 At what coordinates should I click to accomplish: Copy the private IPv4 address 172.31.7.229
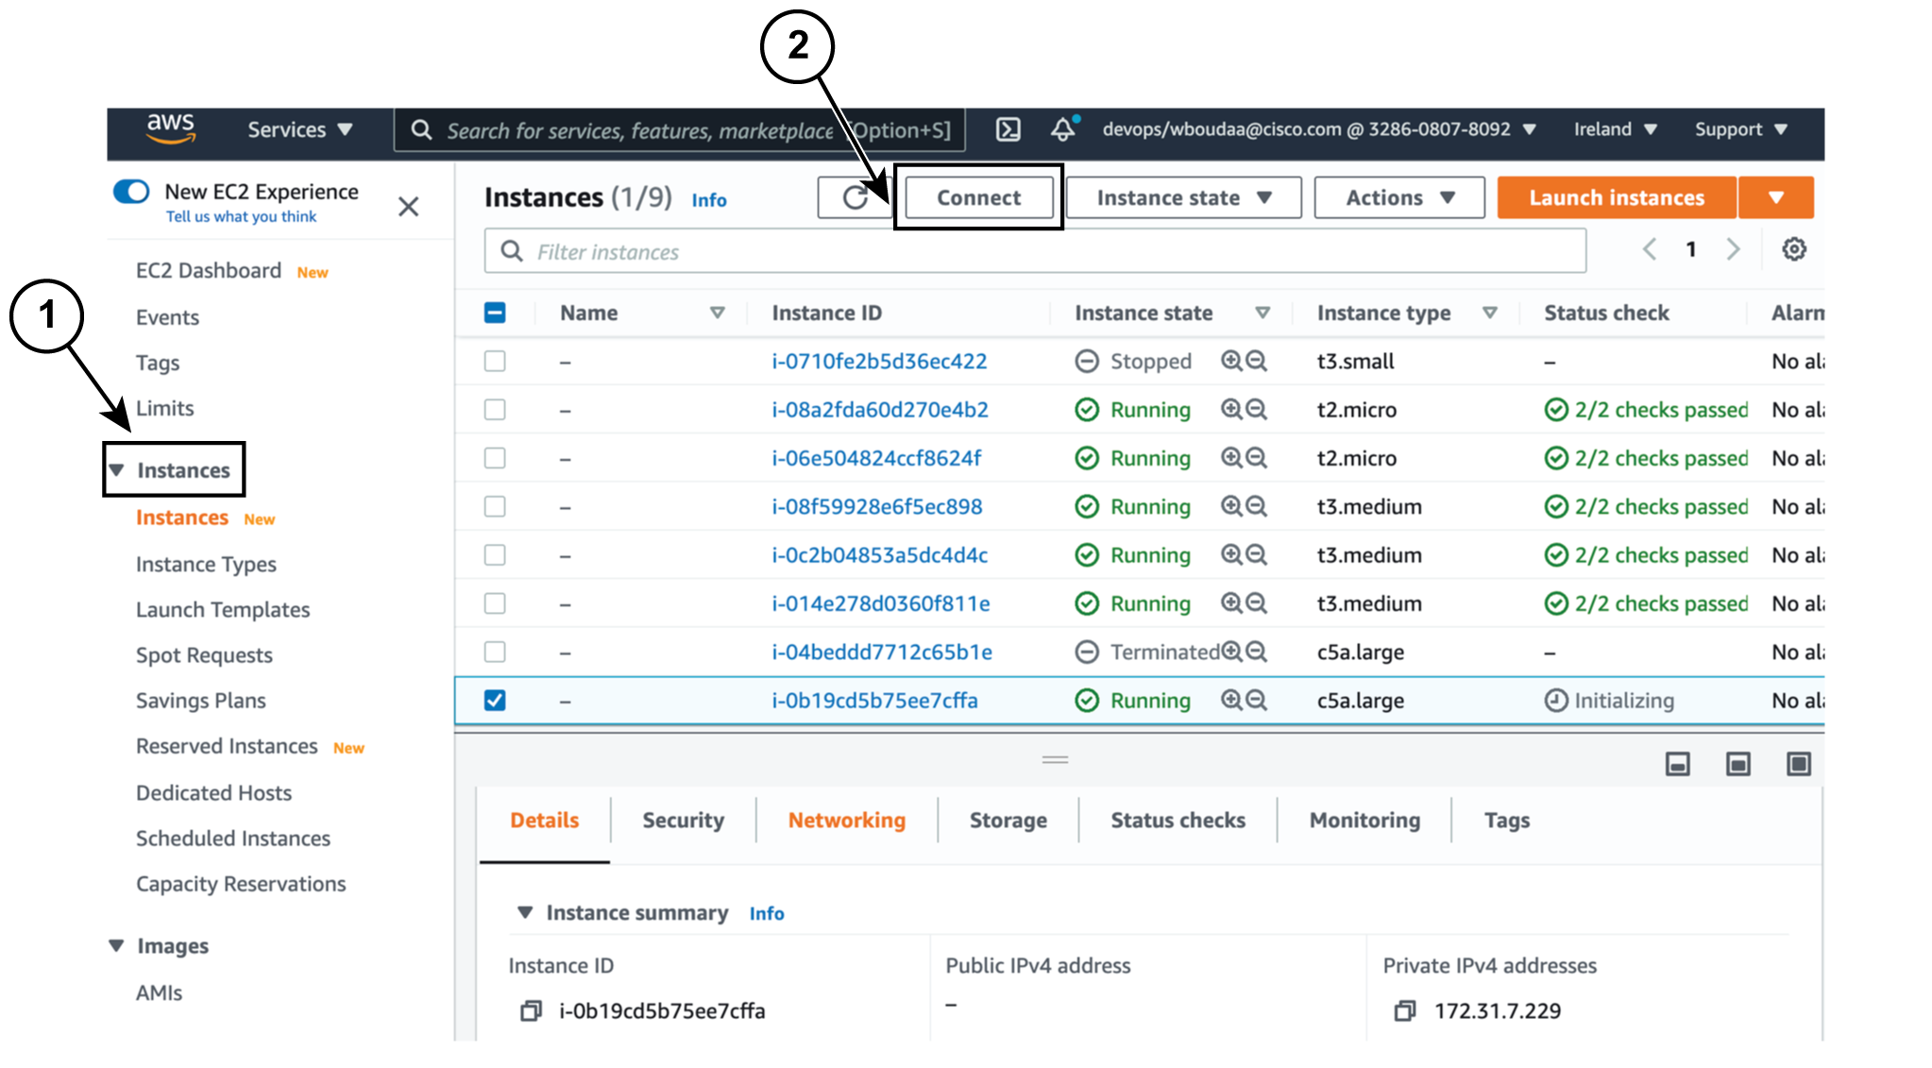1405,1011
